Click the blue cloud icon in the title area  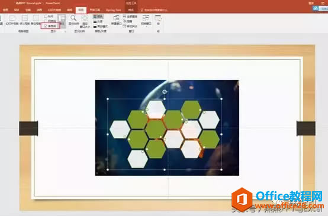click(x=316, y=8)
